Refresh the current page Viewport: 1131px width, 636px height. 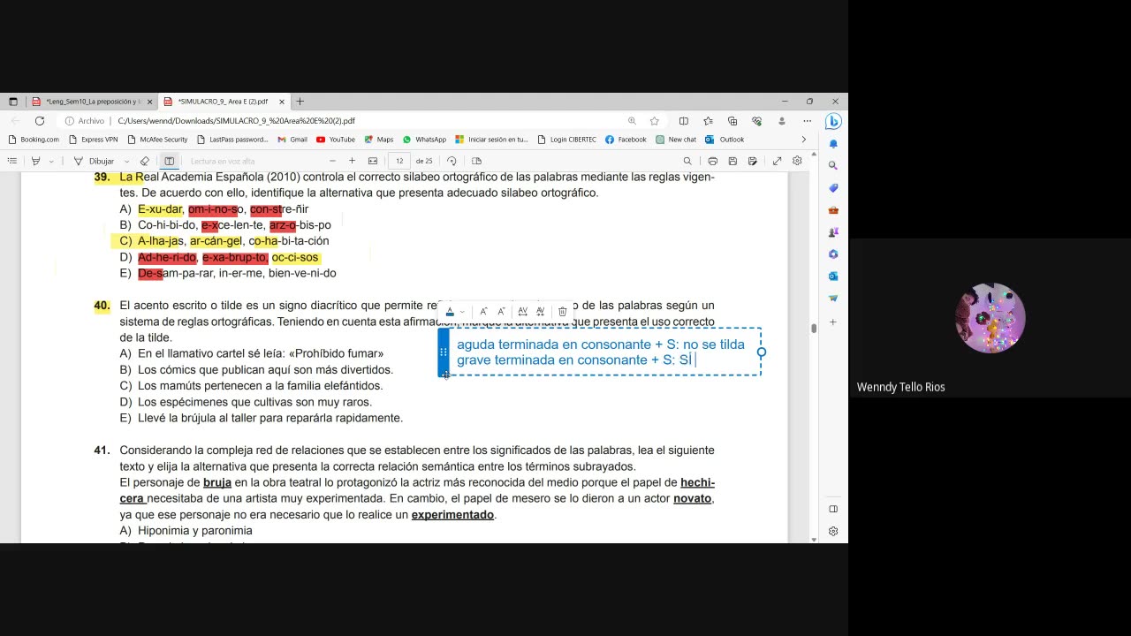tap(40, 121)
